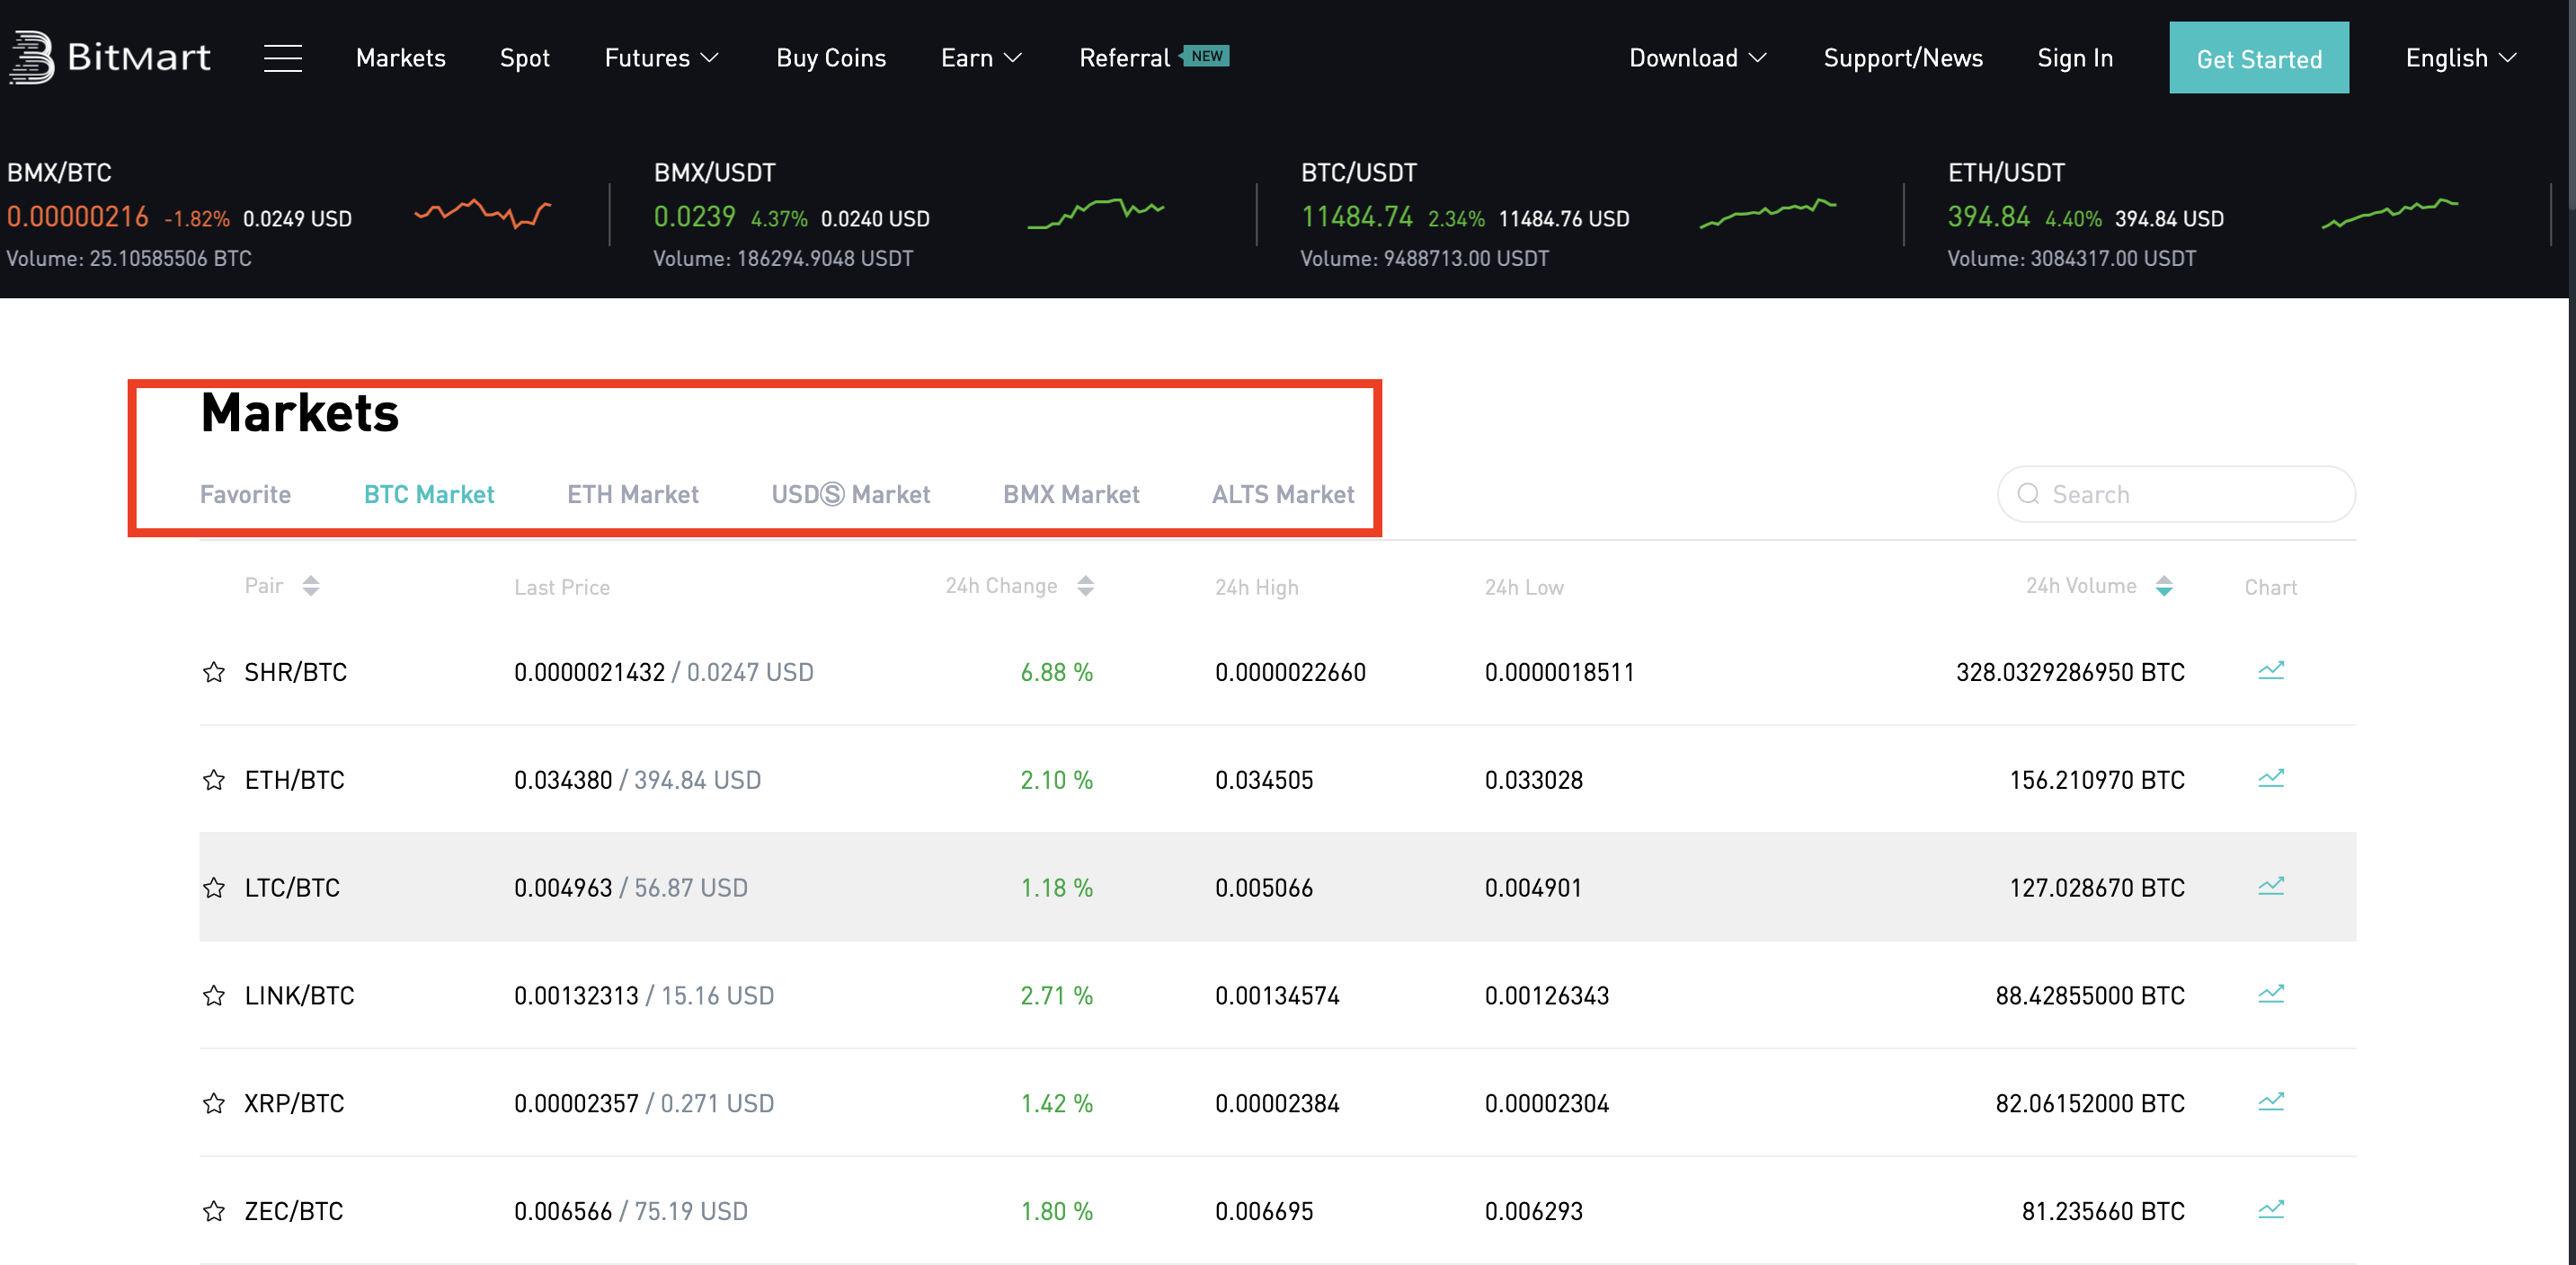
Task: Expand the Download dropdown
Action: tap(1698, 58)
